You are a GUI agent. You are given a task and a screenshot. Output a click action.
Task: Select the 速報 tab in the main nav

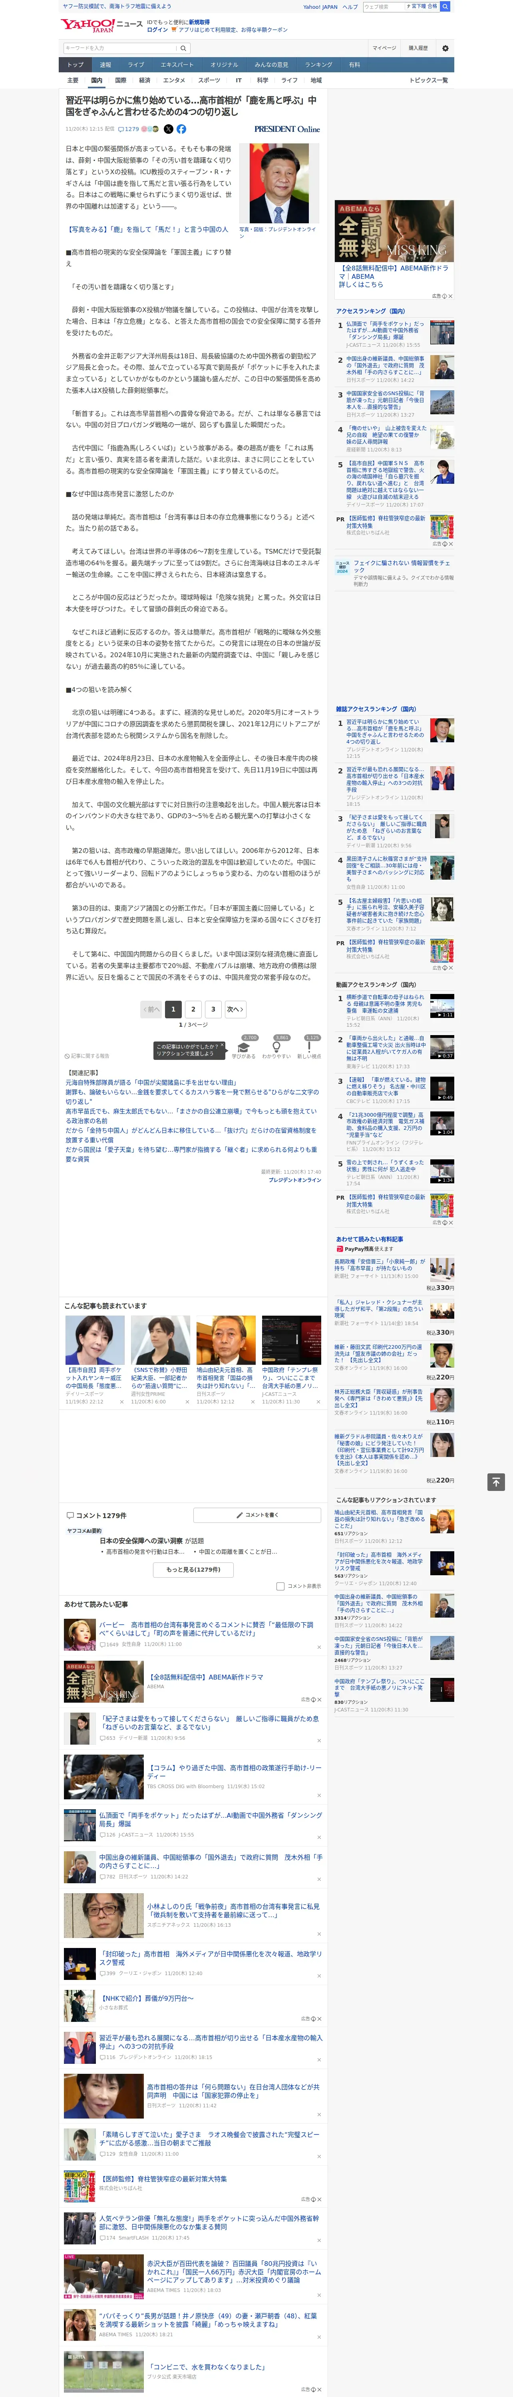tap(105, 65)
